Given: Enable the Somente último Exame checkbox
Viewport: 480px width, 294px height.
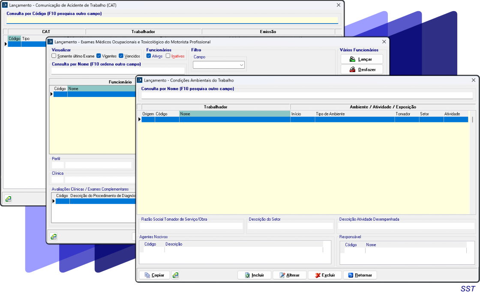Looking at the screenshot, I should tap(54, 56).
